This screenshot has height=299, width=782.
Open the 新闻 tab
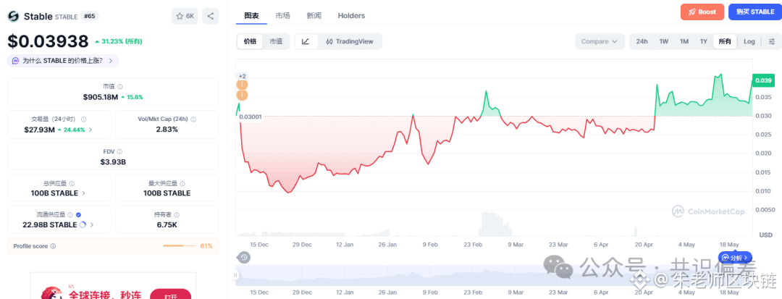point(314,15)
